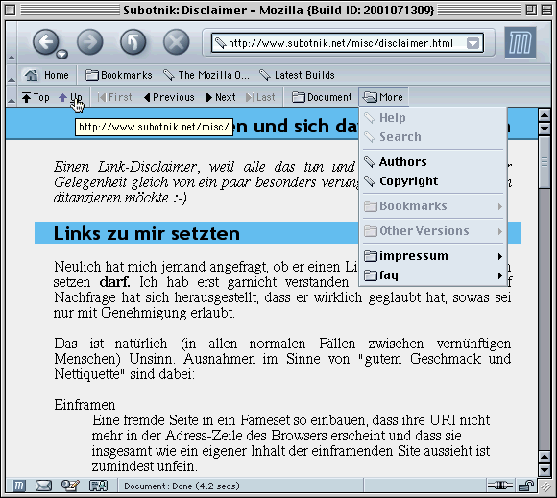557x498 pixels.
Task: Click the URL address field
Action: pos(348,43)
